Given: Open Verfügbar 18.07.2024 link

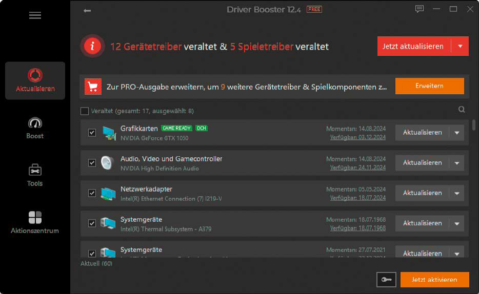Looking at the screenshot, I should pos(358,198).
